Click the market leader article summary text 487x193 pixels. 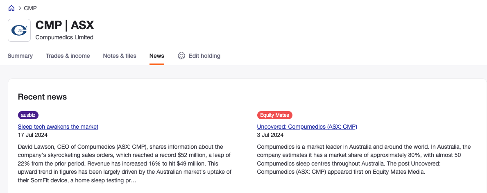[364, 159]
